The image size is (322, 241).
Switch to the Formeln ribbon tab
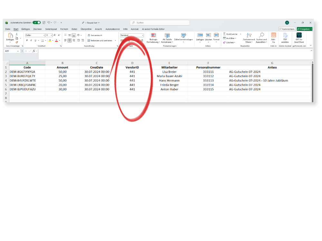[64, 29]
